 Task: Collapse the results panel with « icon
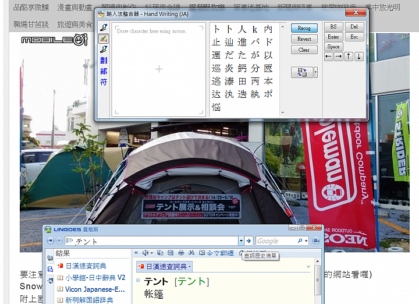[136, 252]
